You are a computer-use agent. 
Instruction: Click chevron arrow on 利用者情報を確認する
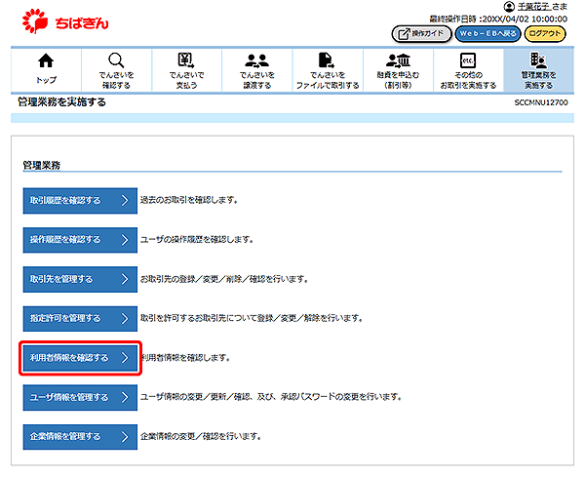coord(125,358)
